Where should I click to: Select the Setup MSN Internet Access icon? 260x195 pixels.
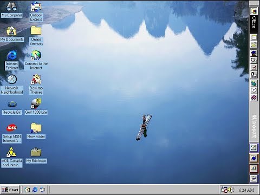click(x=12, y=133)
